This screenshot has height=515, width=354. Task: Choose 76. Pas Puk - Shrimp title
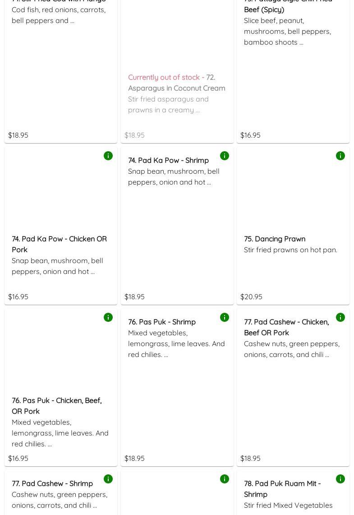click(x=162, y=322)
